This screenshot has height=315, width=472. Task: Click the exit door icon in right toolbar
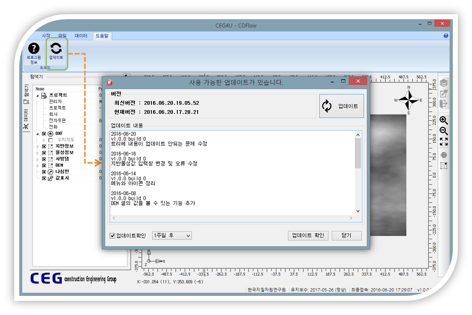444,104
